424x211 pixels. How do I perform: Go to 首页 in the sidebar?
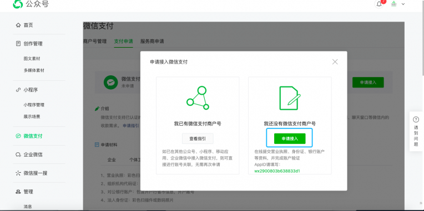tap(28, 25)
